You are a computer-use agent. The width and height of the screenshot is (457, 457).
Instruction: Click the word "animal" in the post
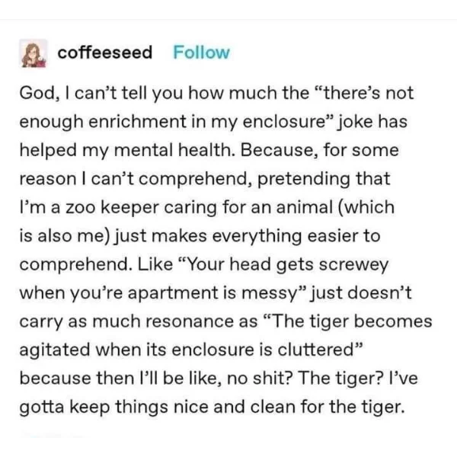[x=304, y=207]
